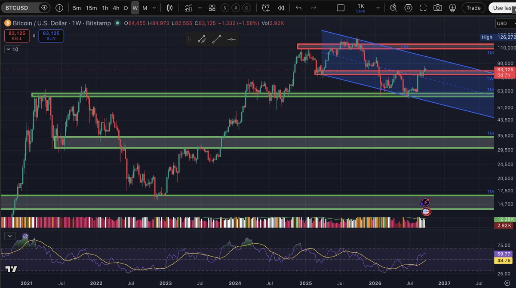Viewport: 516px width, 288px height.
Task: Take a chart snapshot with camera icon
Action: tap(438, 8)
